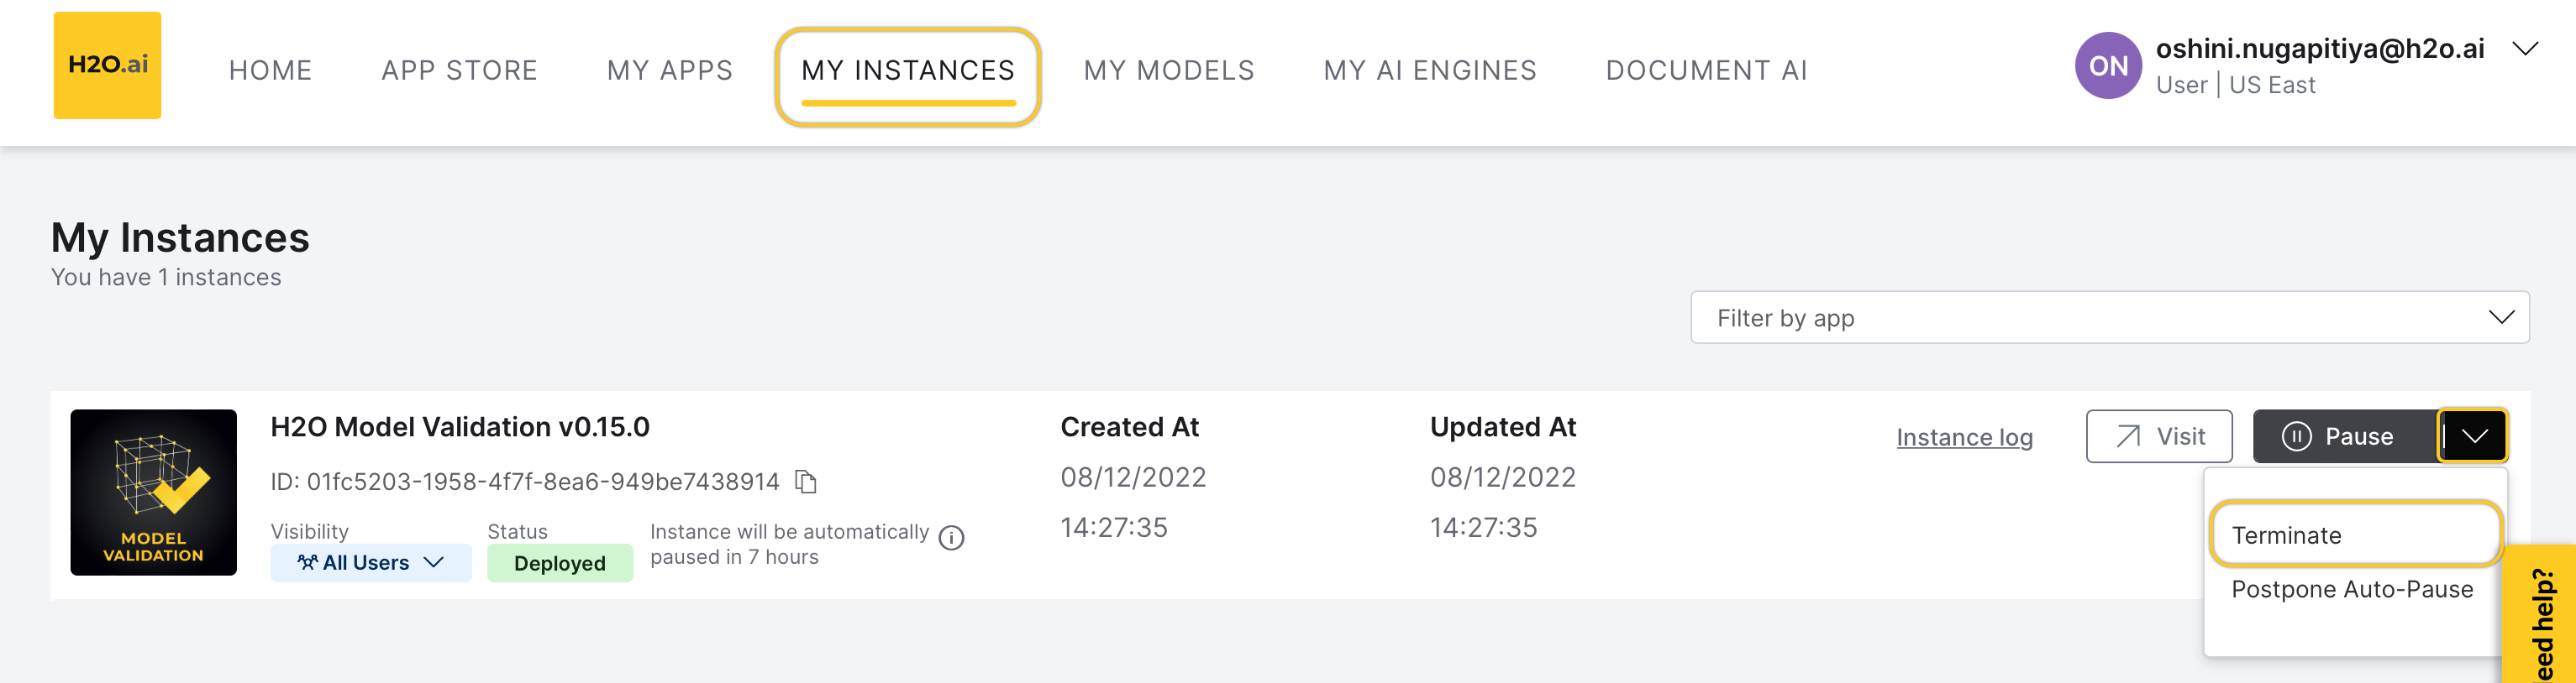Pause the Model Validation instance
The image size is (2576, 683).
(x=2340, y=436)
